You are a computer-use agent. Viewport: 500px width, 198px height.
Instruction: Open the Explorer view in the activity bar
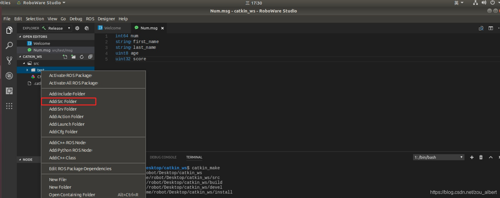click(9, 30)
